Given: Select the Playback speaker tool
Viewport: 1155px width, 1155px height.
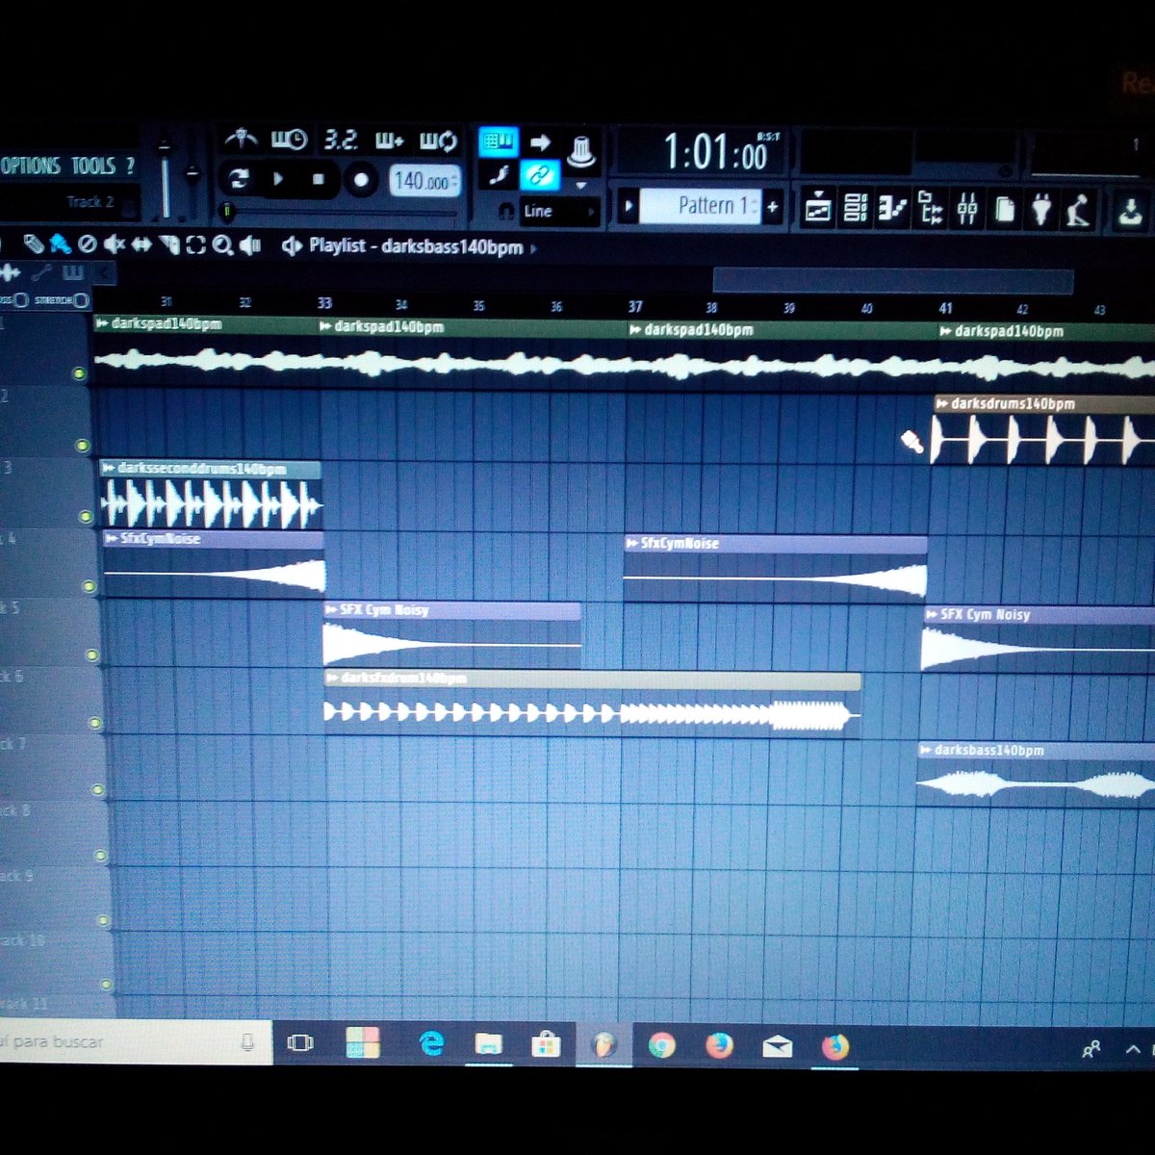Looking at the screenshot, I should (x=250, y=246).
